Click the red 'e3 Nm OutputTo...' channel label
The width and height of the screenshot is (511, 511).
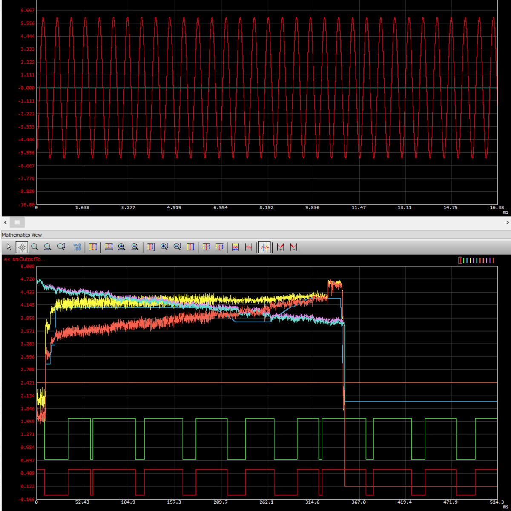click(x=24, y=259)
